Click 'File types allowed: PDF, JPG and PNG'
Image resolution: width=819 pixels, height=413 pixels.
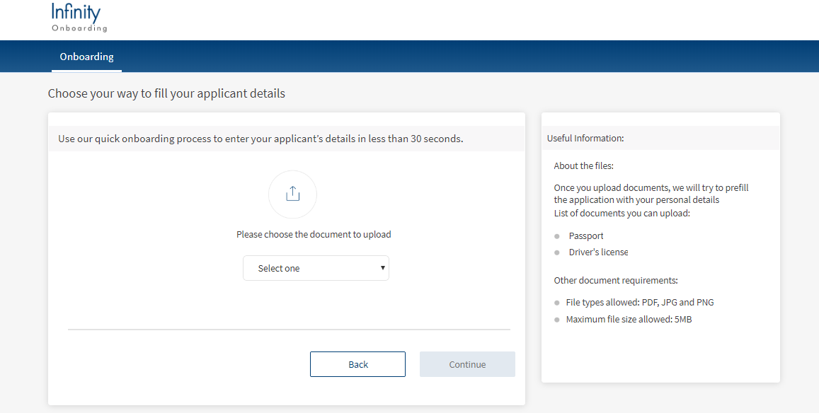pos(639,303)
